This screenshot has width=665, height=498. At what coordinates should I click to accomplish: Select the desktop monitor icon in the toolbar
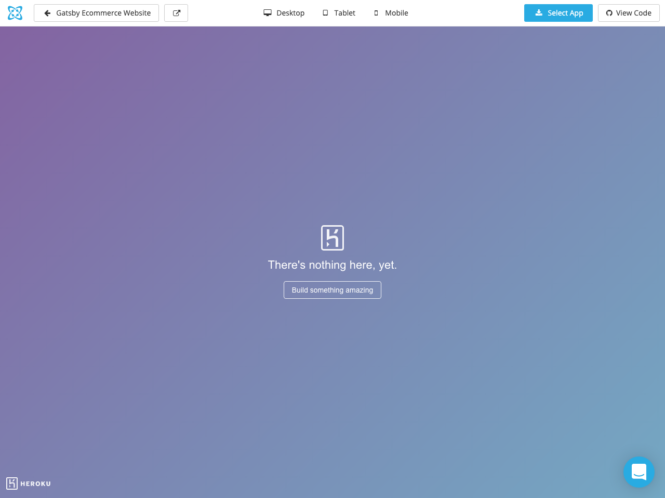[268, 12]
